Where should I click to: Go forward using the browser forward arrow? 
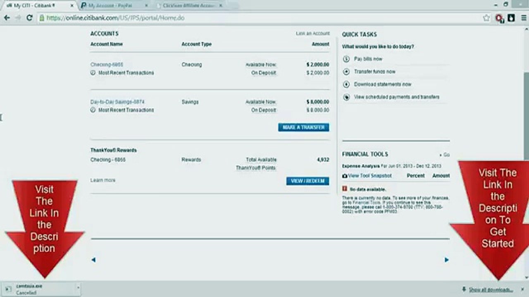click(x=18, y=18)
